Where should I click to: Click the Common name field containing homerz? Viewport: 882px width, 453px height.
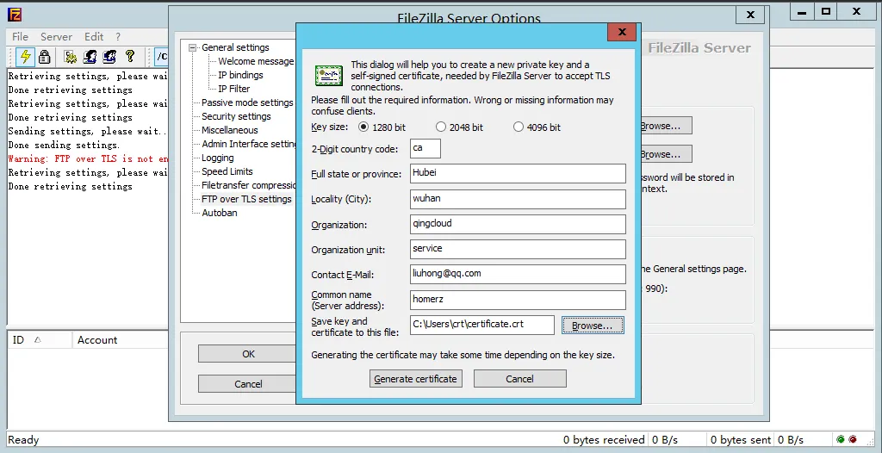[518, 300]
